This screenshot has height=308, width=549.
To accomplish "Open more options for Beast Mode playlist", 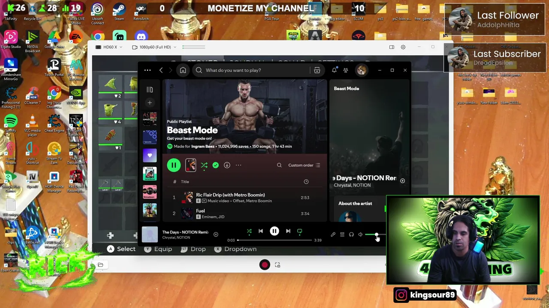I will 238,165.
